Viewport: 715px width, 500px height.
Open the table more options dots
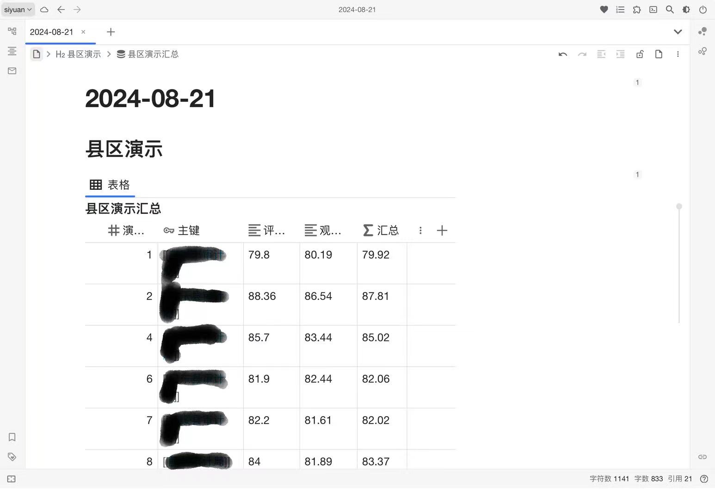coord(420,230)
